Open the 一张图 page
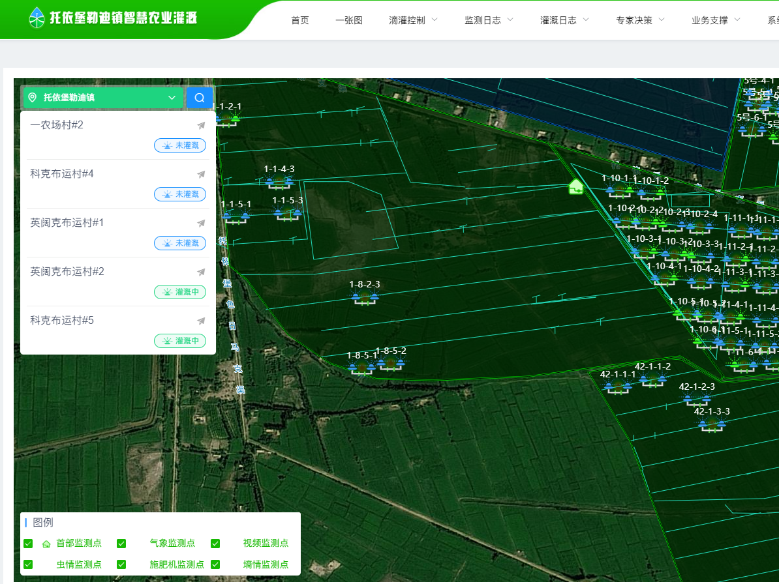Viewport: 779px width, 584px height. tap(349, 20)
